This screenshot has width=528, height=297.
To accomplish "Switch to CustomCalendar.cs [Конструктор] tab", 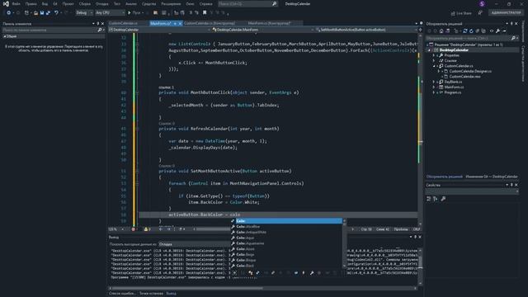I will [x=210, y=24].
